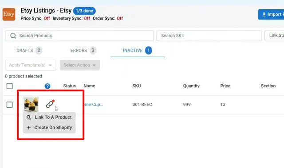Click the Price Sync Off status
The width and height of the screenshot is (284, 168).
[35, 19]
